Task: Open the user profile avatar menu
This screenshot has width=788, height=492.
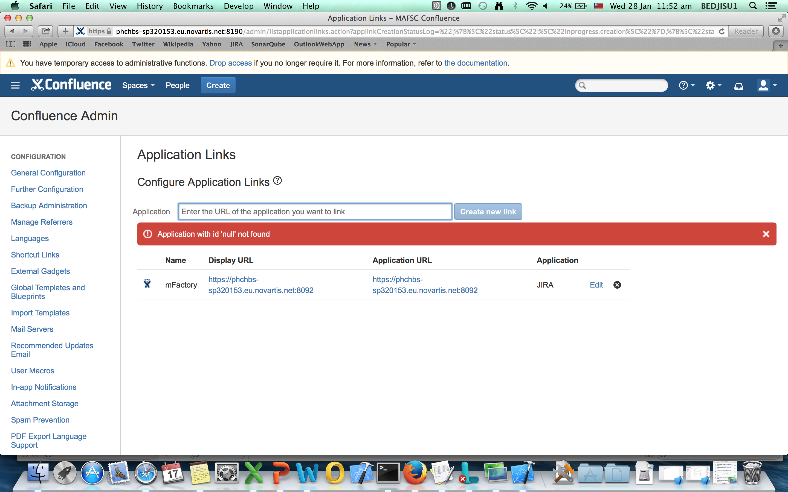Action: point(766,85)
